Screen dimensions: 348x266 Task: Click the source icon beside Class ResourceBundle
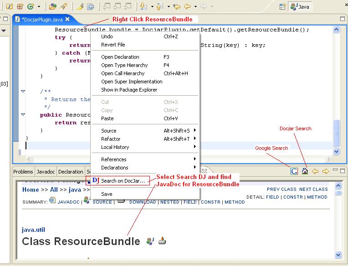[x=150, y=241]
